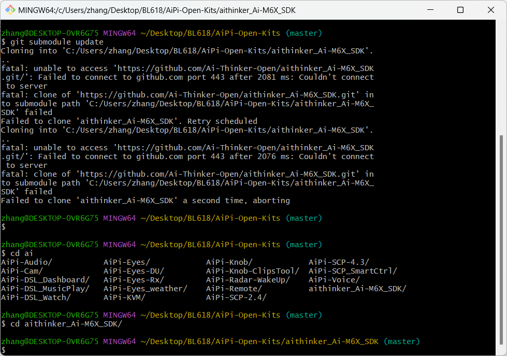
Task: Click the last empty '$' prompt line
Action: (x=3, y=350)
